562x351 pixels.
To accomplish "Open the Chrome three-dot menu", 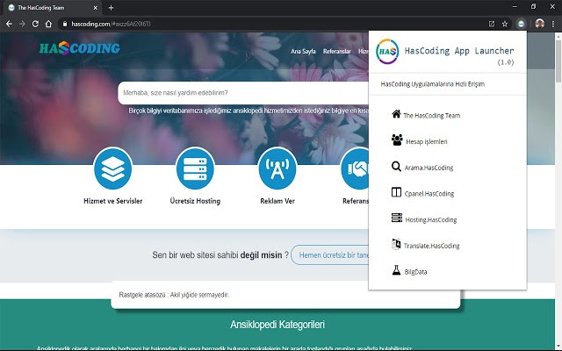I will click(553, 24).
